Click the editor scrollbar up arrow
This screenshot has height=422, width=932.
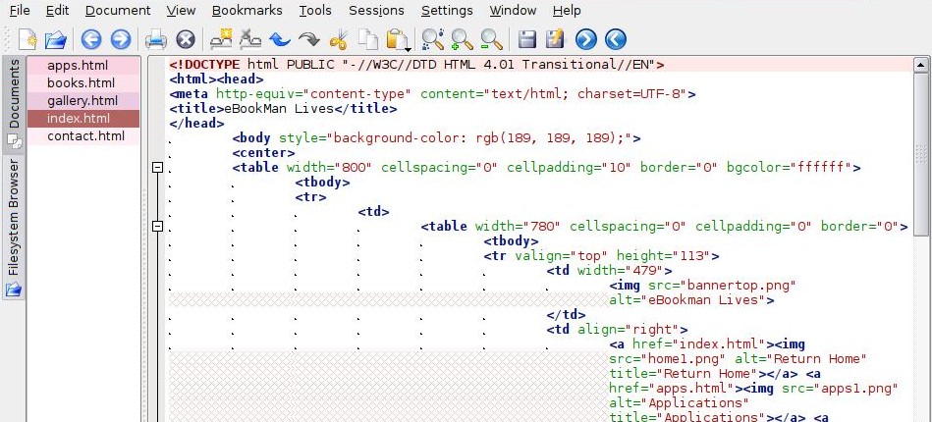pos(921,65)
